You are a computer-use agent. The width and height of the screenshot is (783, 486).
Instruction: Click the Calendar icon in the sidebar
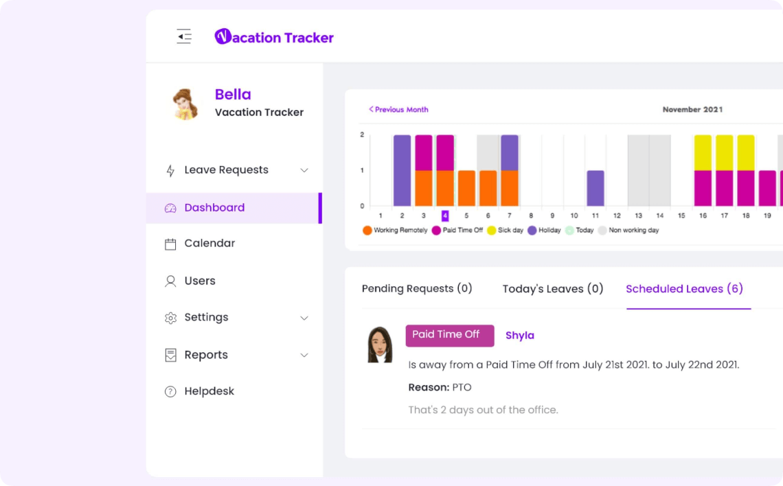coord(170,243)
